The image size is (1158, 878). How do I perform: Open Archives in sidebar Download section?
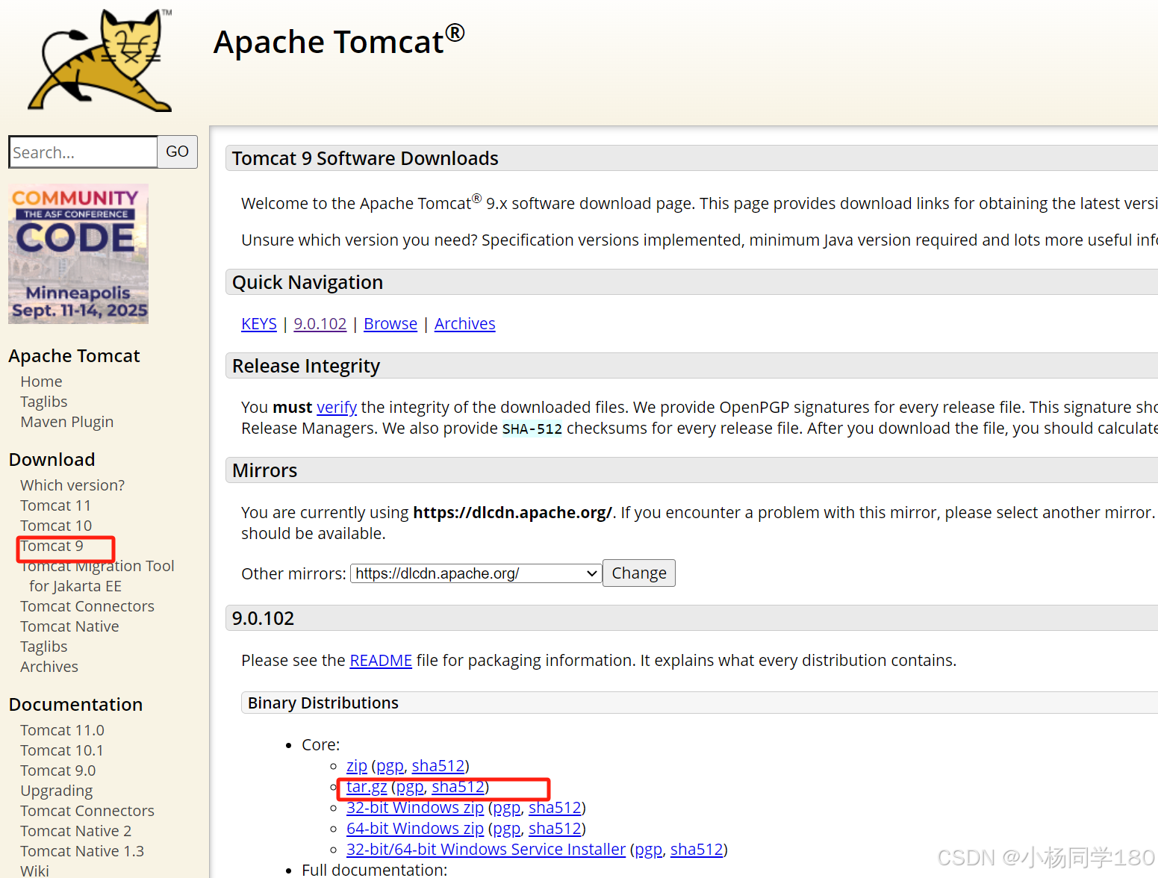tap(49, 667)
